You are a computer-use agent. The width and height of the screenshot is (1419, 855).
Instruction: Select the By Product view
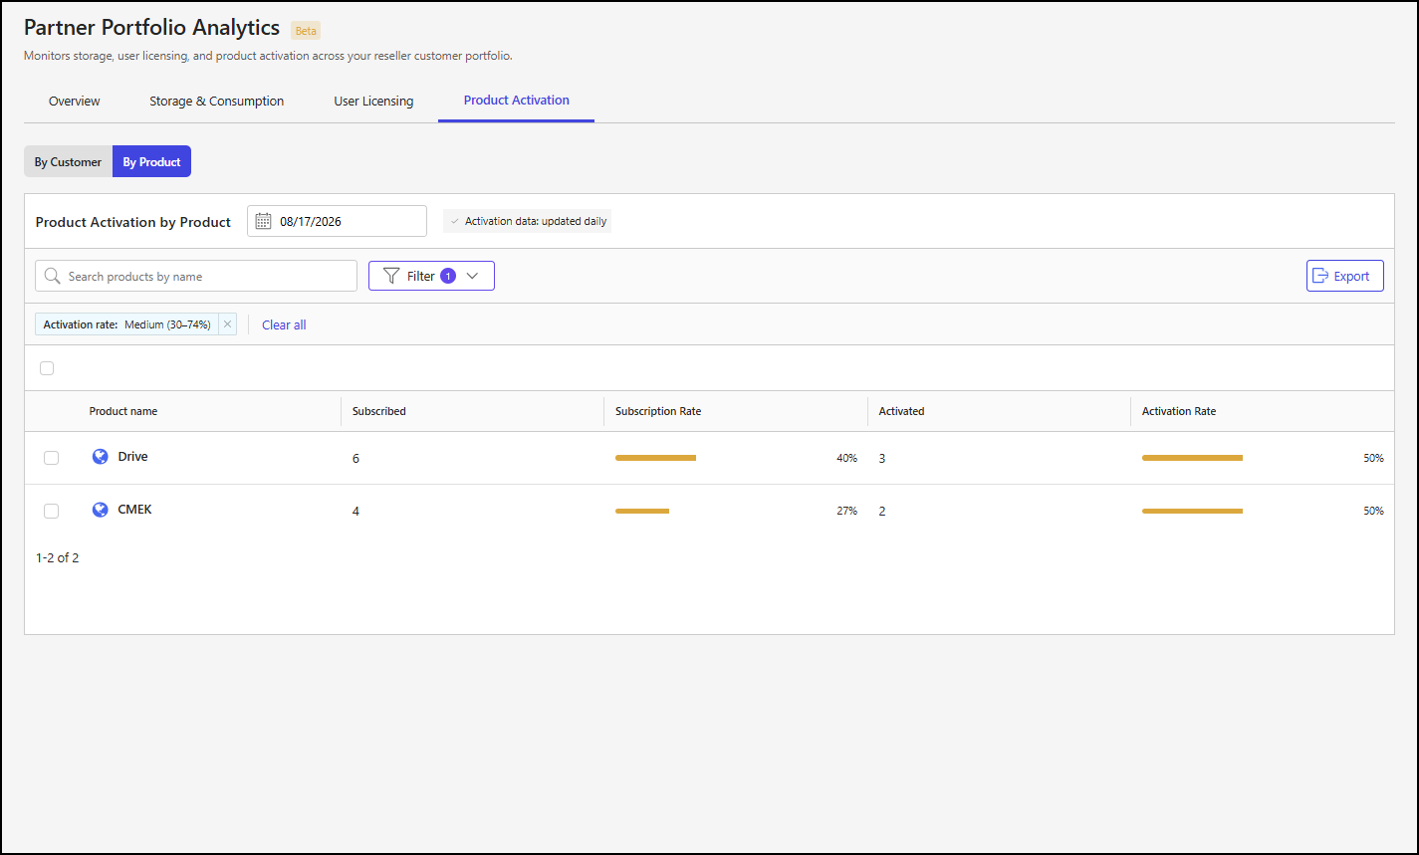coord(151,161)
